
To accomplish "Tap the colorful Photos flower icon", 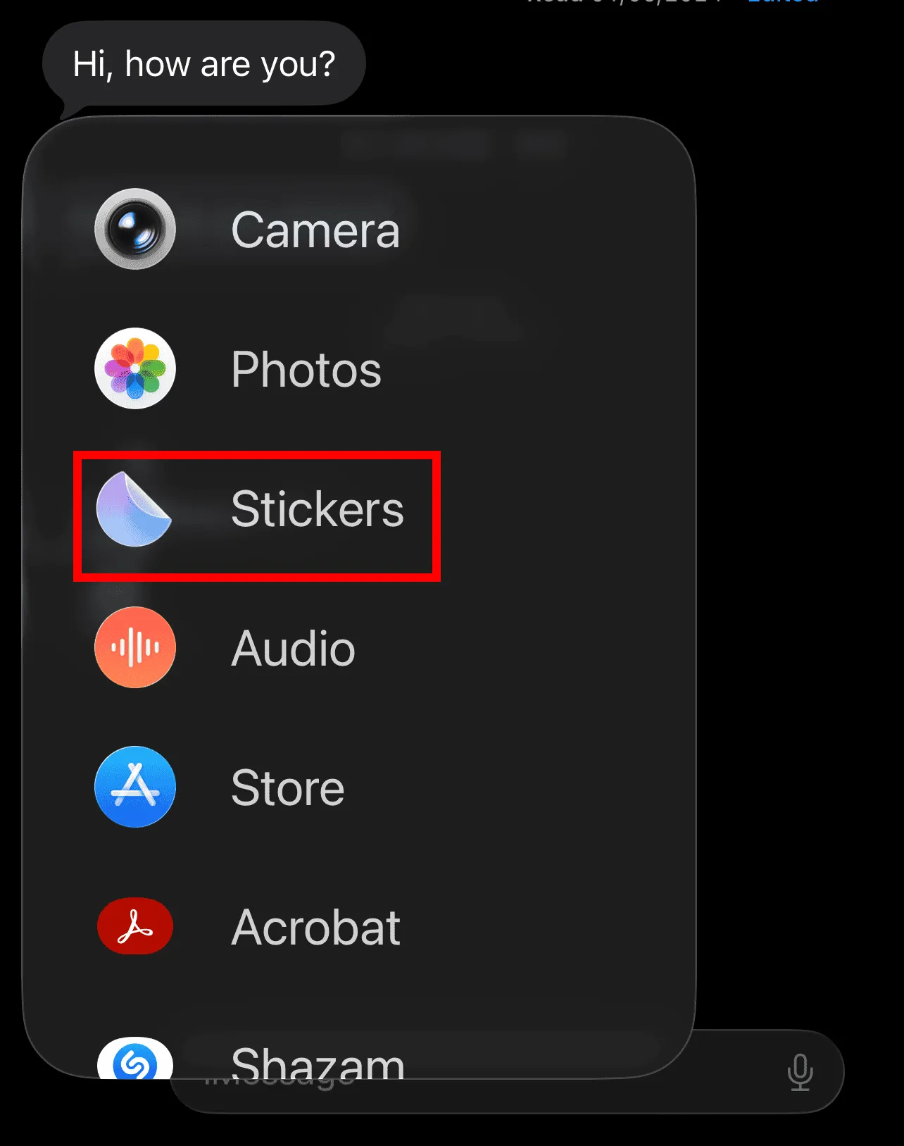I will [135, 368].
